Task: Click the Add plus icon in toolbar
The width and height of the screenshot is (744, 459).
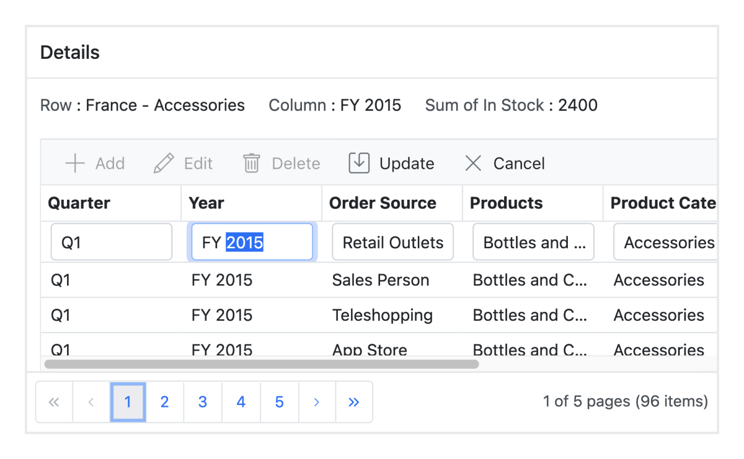Action: [75, 164]
